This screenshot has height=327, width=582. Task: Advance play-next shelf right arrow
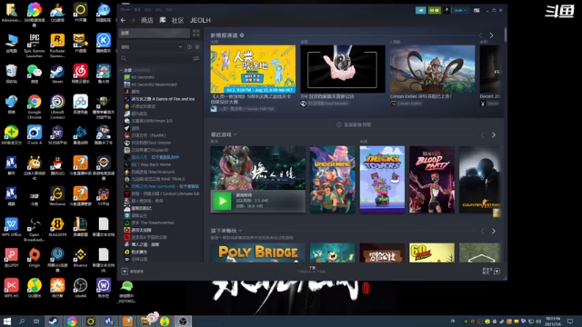click(493, 232)
